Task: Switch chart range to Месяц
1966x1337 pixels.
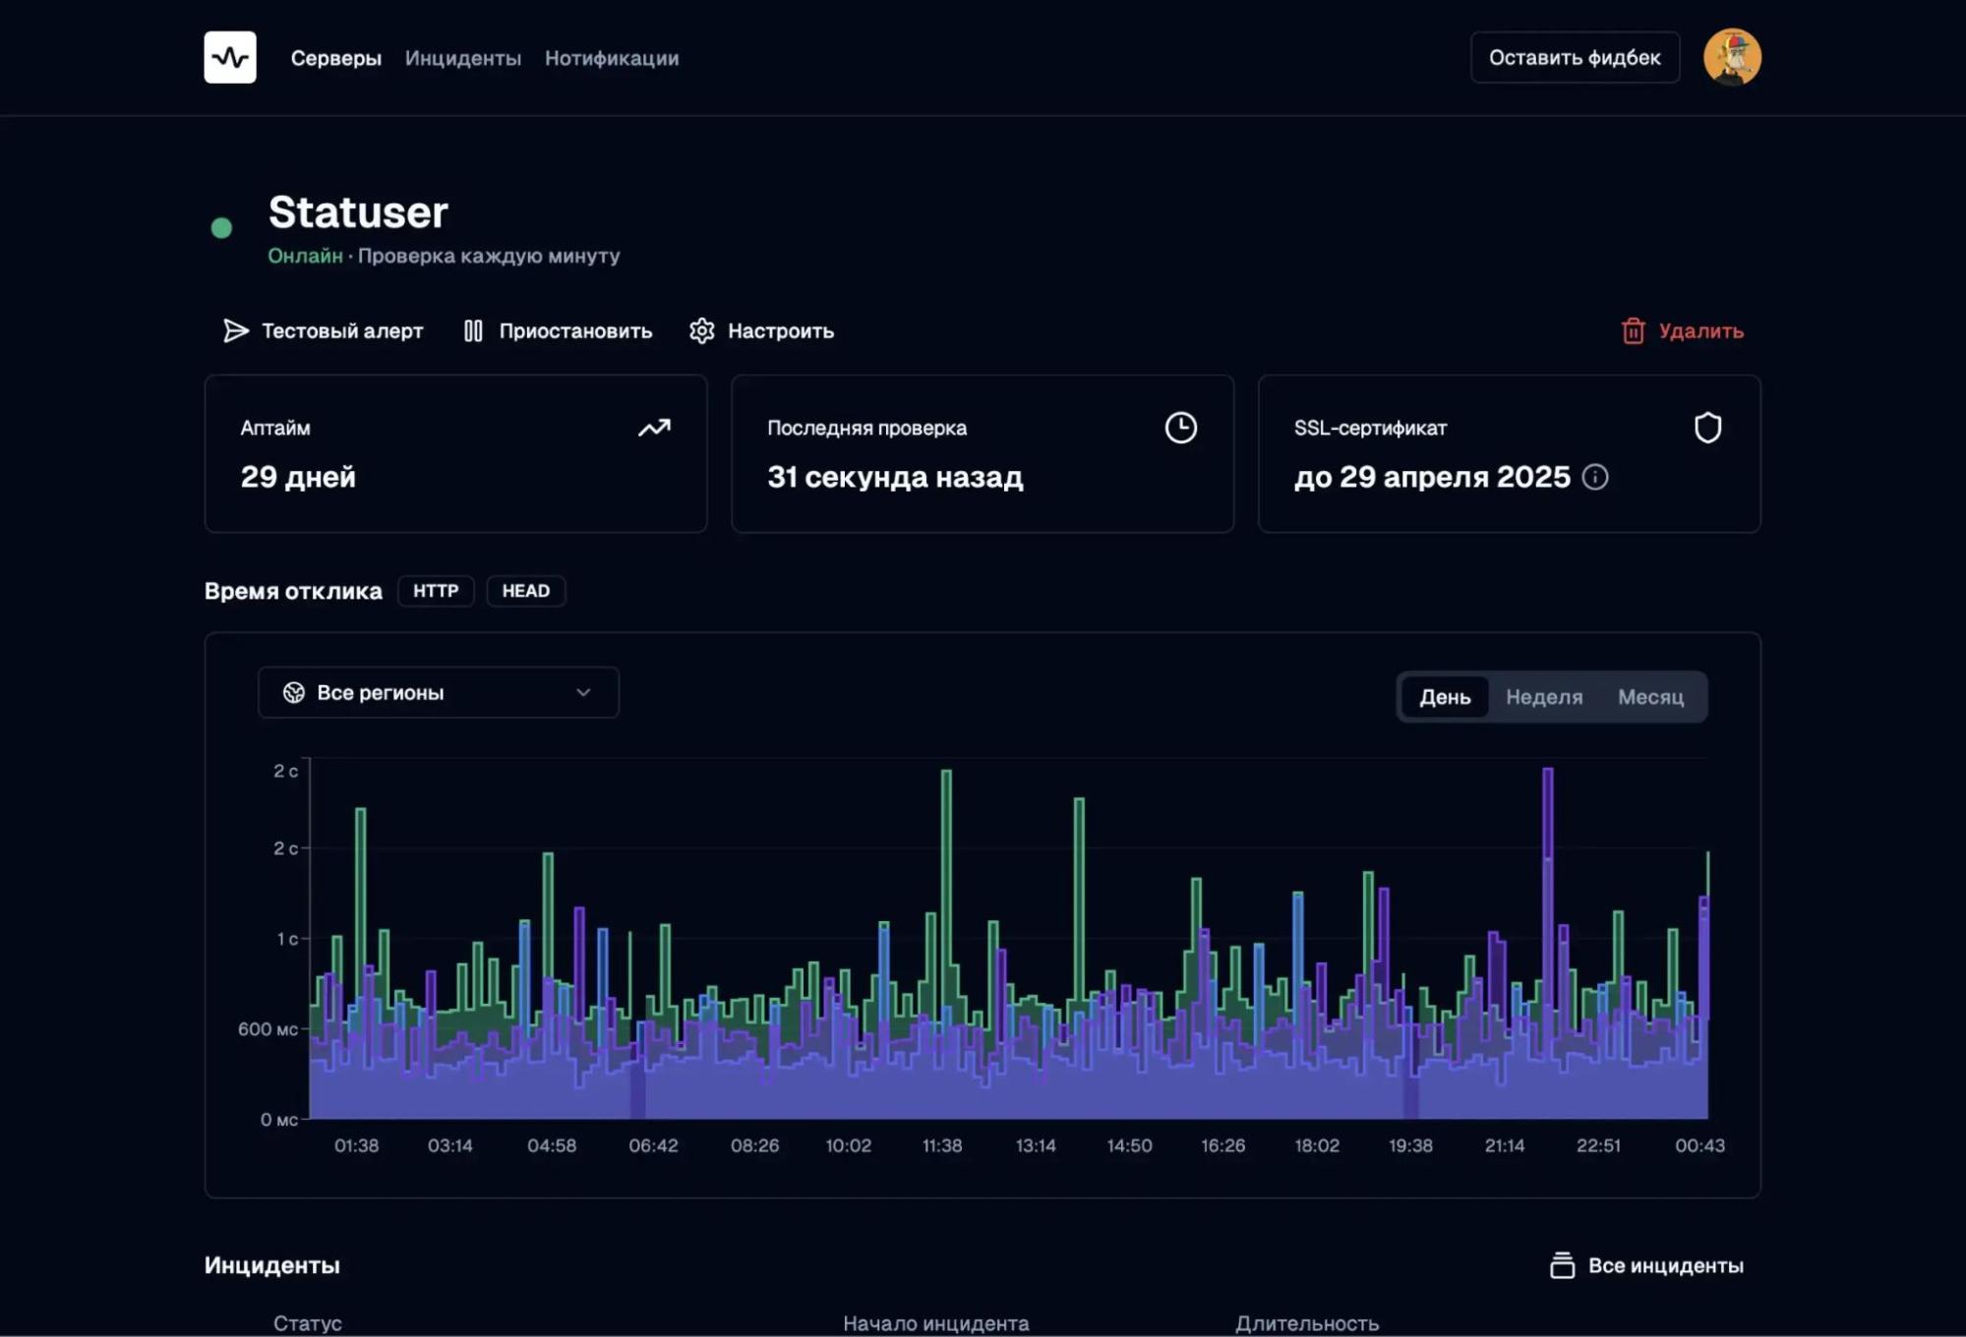Action: coord(1650,697)
